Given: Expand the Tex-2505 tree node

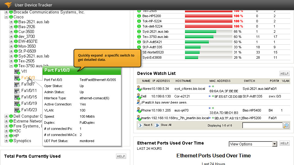Looking at the screenshot, I should (11, 61).
